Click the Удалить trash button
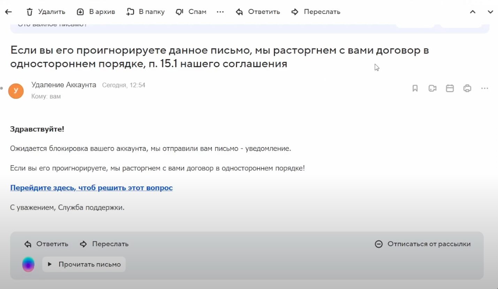Viewport: 498px width, 289px height. tap(46, 12)
